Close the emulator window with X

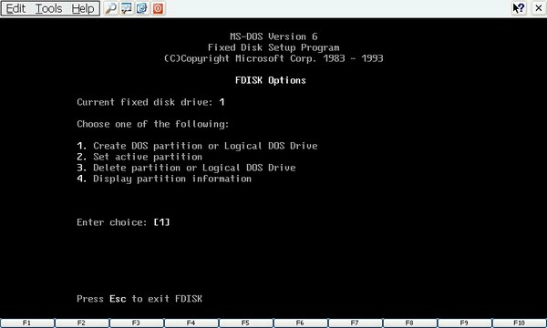click(x=539, y=8)
